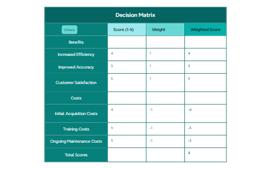Select the Training Costs row label

pyautogui.click(x=76, y=129)
